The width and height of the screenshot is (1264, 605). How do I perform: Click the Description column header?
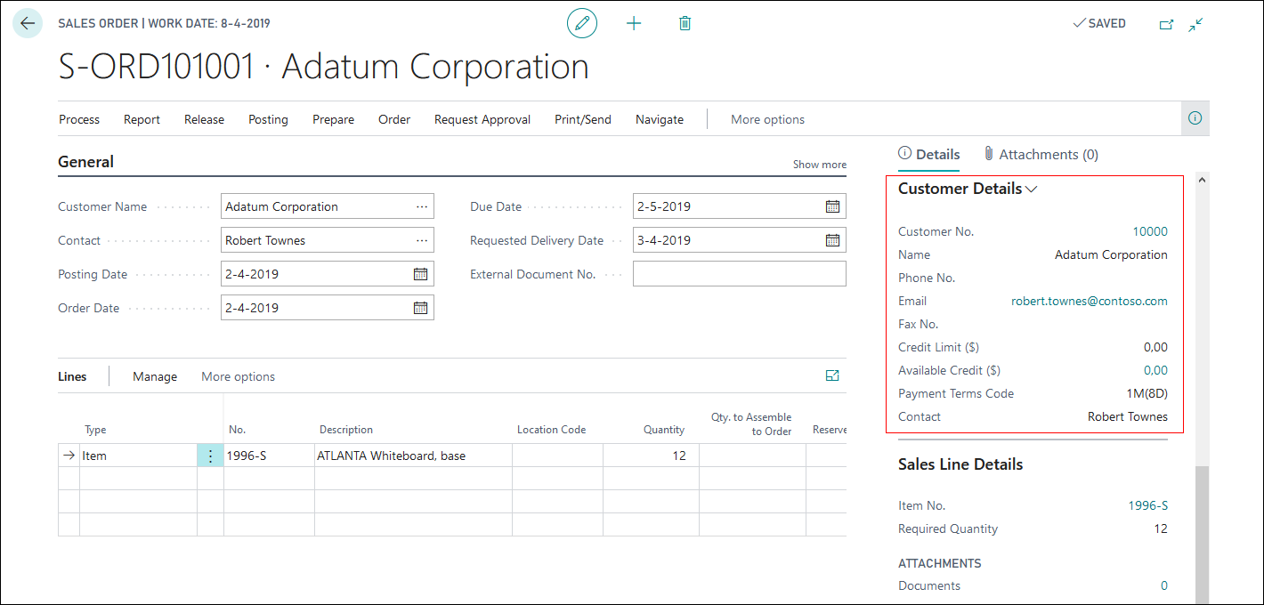click(x=346, y=430)
